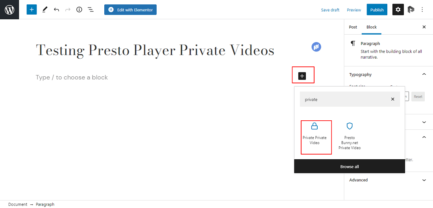Click Browse all blocks
The width and height of the screenshot is (433, 208).
click(350, 167)
